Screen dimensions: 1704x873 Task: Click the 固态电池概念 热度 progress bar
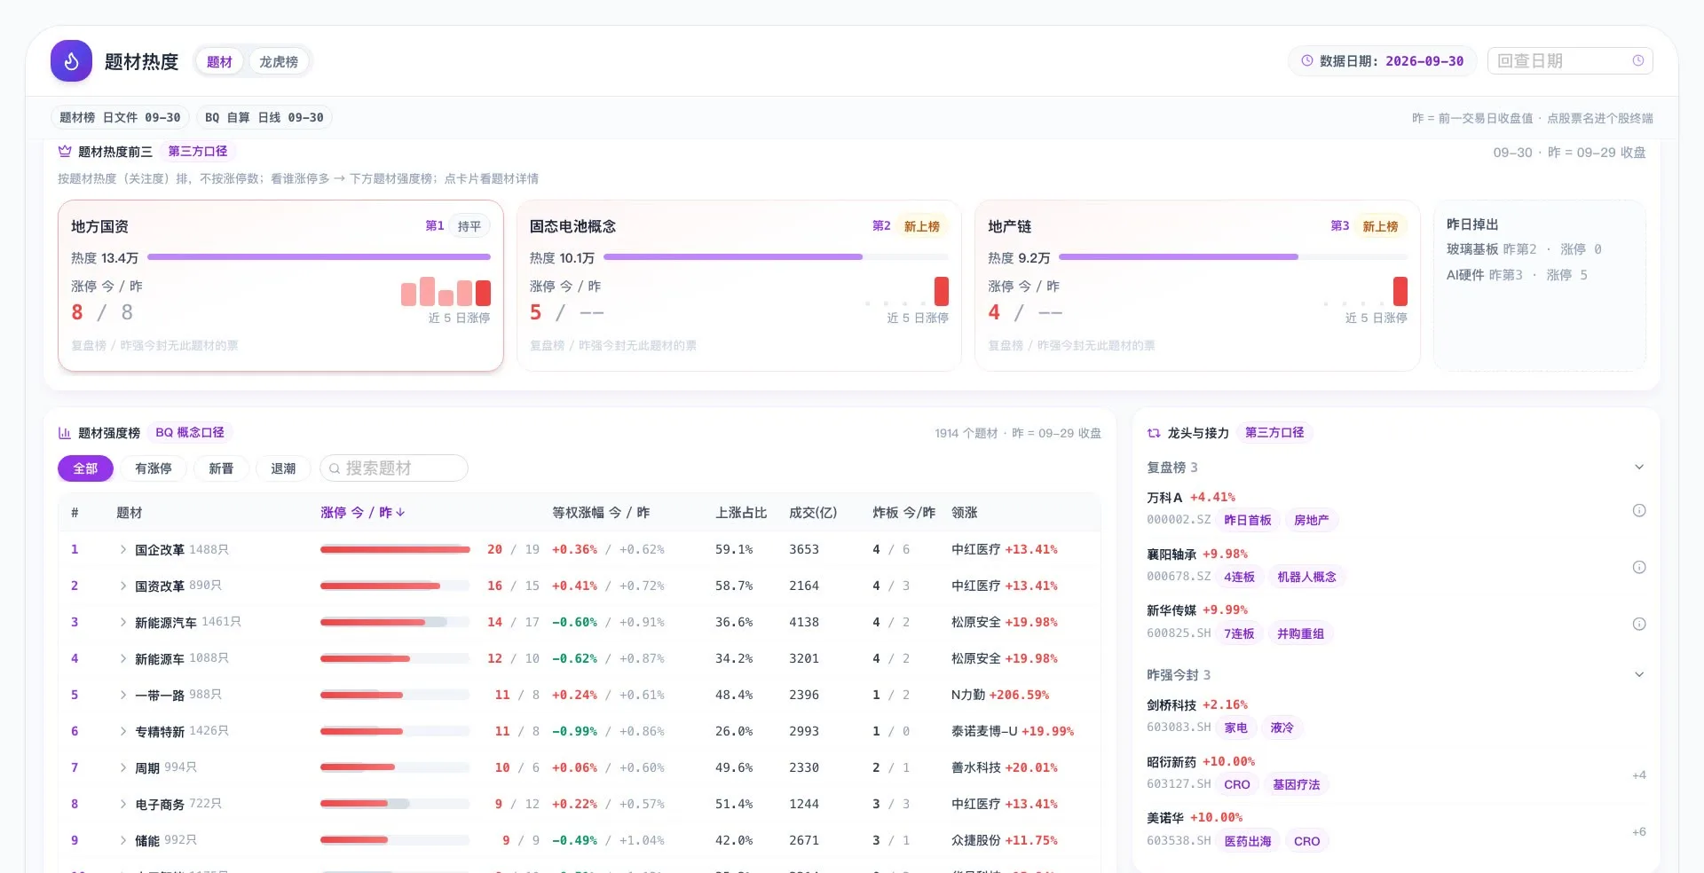click(776, 257)
